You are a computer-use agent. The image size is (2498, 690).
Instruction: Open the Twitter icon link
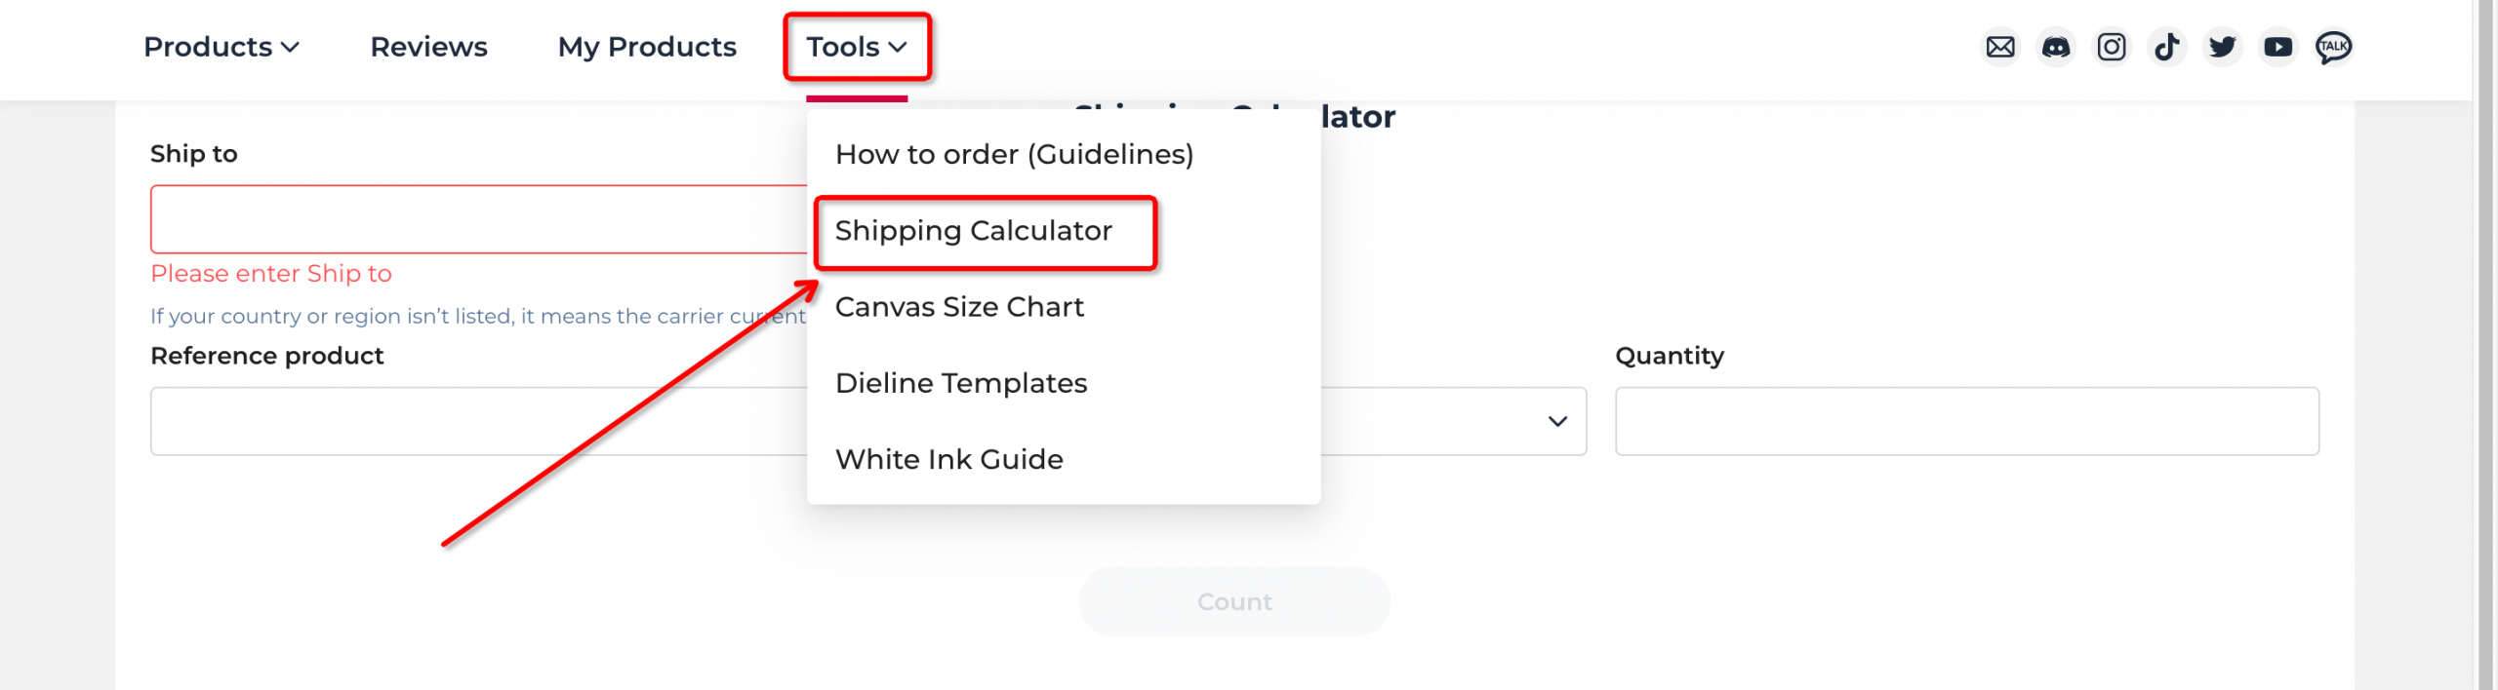pos(2223,47)
